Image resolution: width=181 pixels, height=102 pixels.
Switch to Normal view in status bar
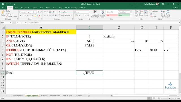[149, 98]
